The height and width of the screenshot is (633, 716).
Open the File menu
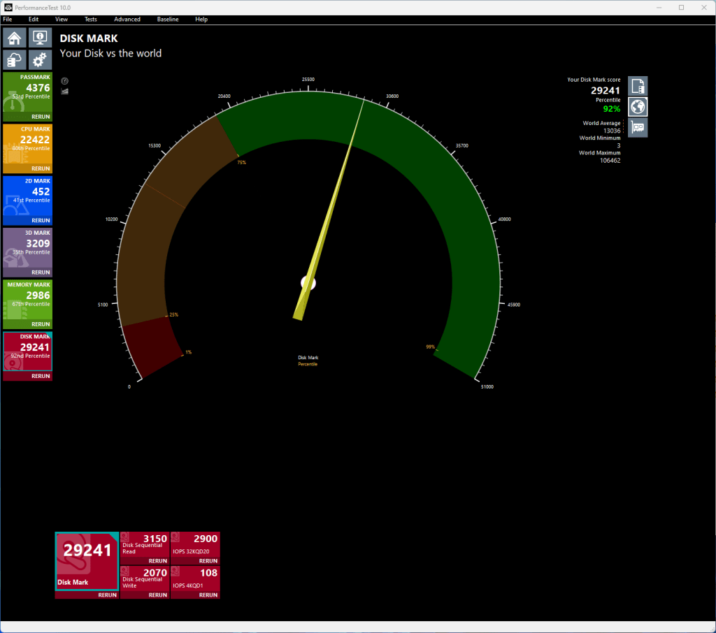[8, 19]
